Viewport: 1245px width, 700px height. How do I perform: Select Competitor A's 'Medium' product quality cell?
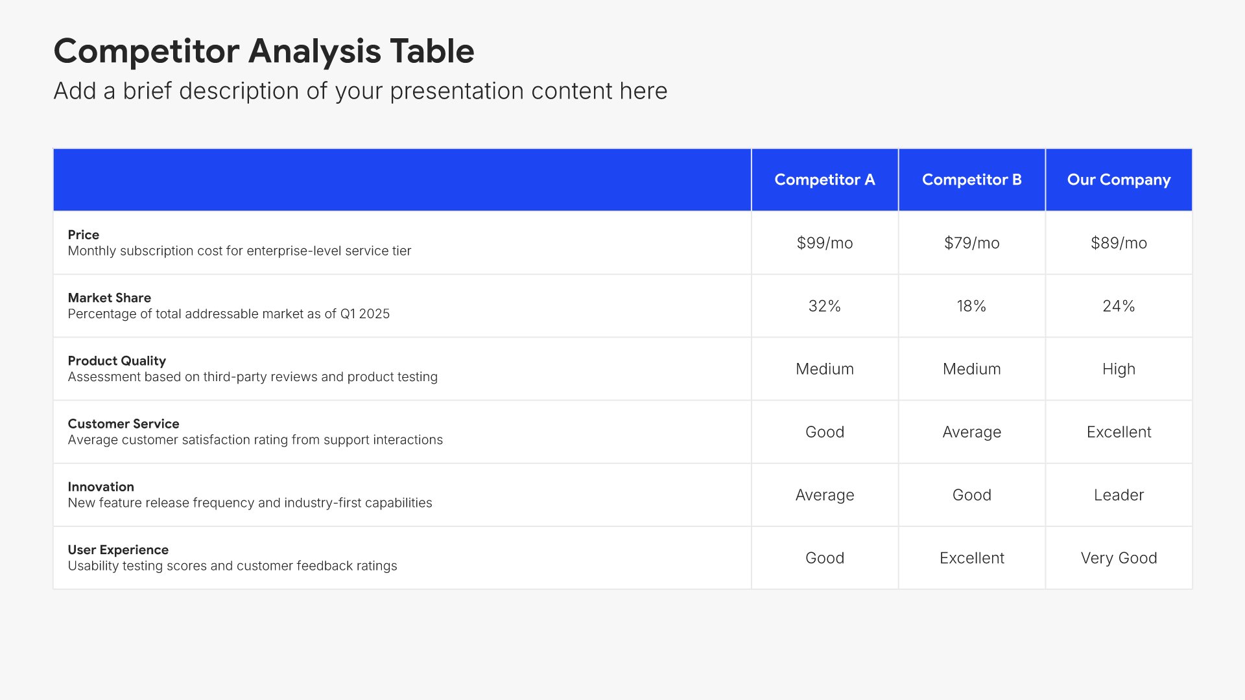825,369
